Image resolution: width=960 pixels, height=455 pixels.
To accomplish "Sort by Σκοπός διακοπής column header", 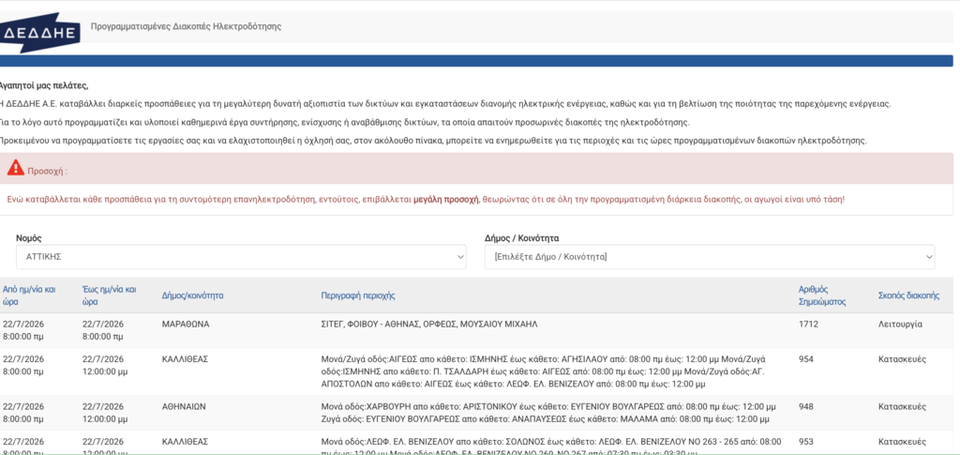I will (908, 296).
